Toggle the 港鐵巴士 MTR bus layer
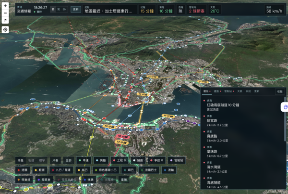Viewport: 288px width, 194px height. pyautogui.click(x=149, y=170)
